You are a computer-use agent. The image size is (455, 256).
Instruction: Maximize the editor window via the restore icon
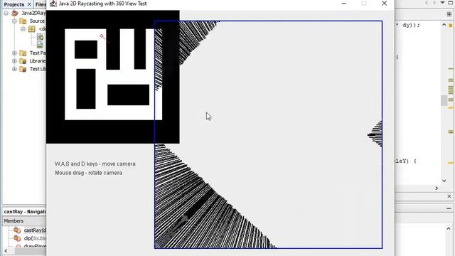pyautogui.click(x=451, y=3)
